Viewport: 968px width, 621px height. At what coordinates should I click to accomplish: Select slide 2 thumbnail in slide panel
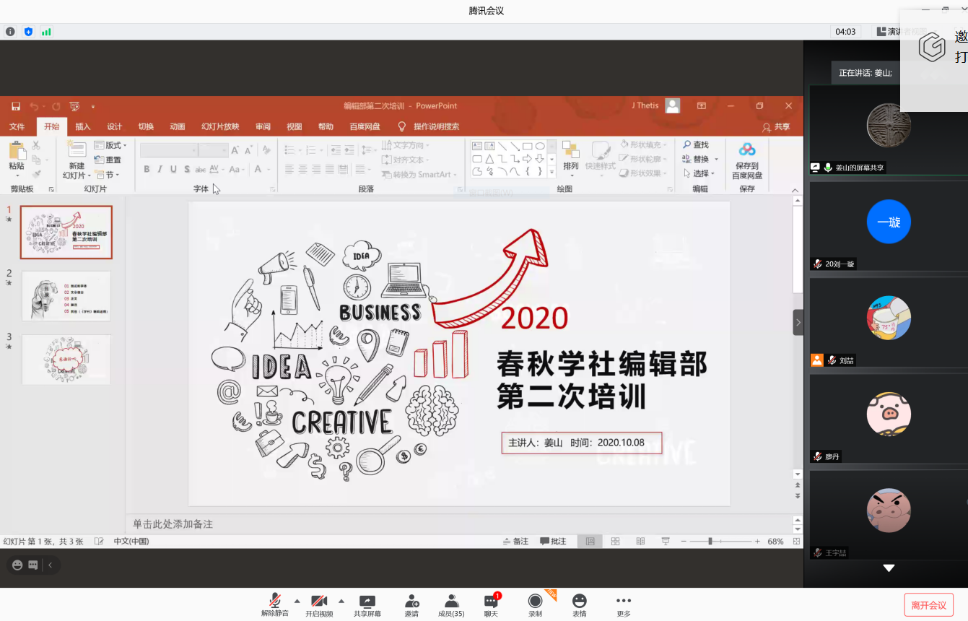click(x=66, y=296)
